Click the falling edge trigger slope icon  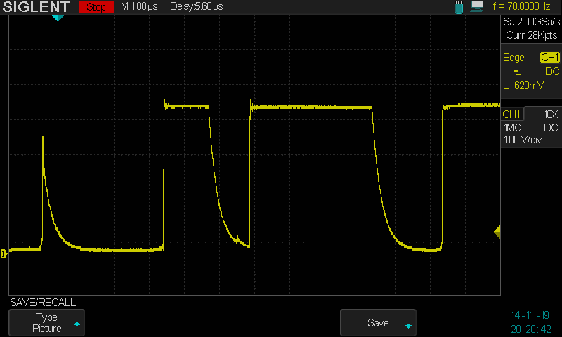tap(517, 72)
